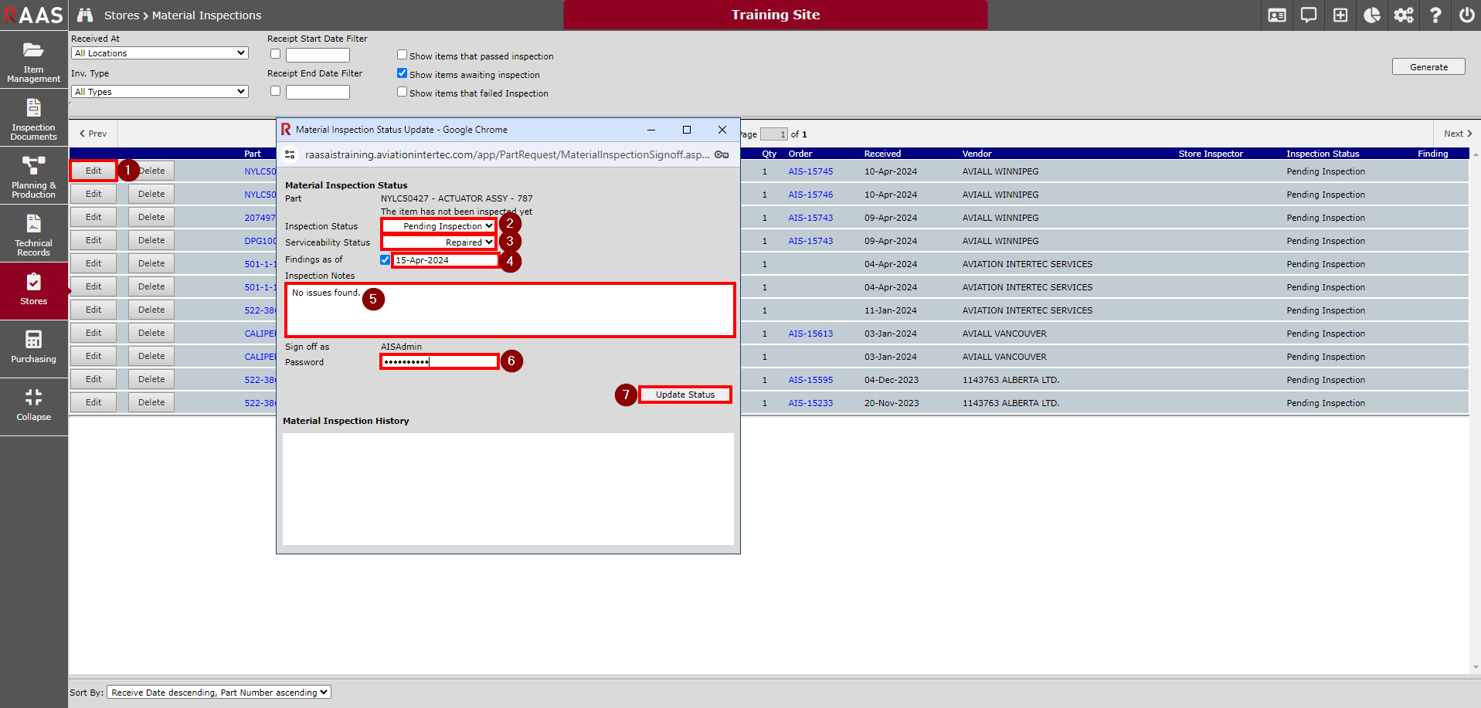Click the power logout icon
This screenshot has width=1481, height=708.
point(1466,15)
